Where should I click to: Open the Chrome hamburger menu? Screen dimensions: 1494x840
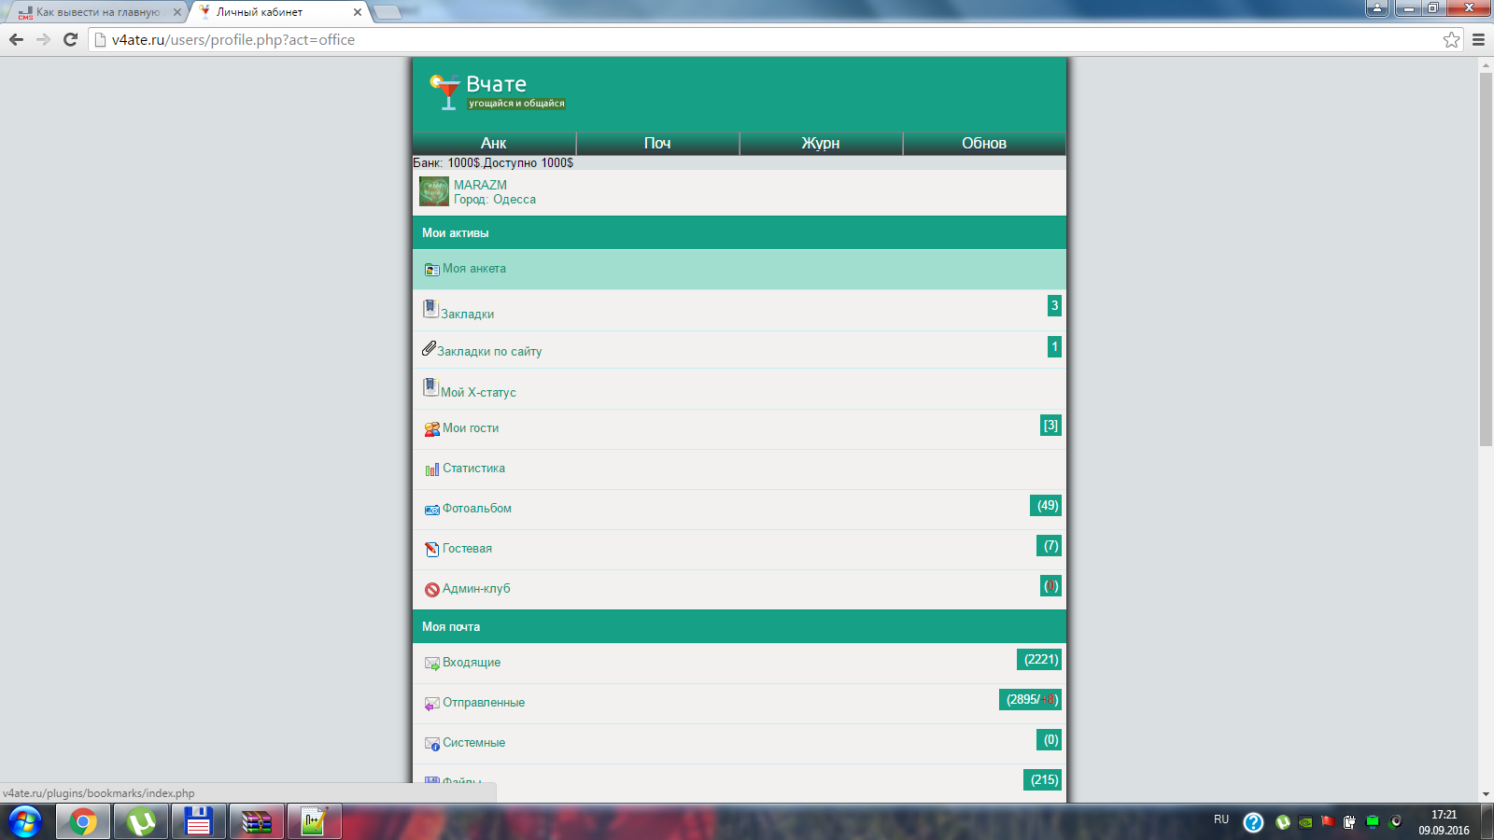pos(1478,39)
